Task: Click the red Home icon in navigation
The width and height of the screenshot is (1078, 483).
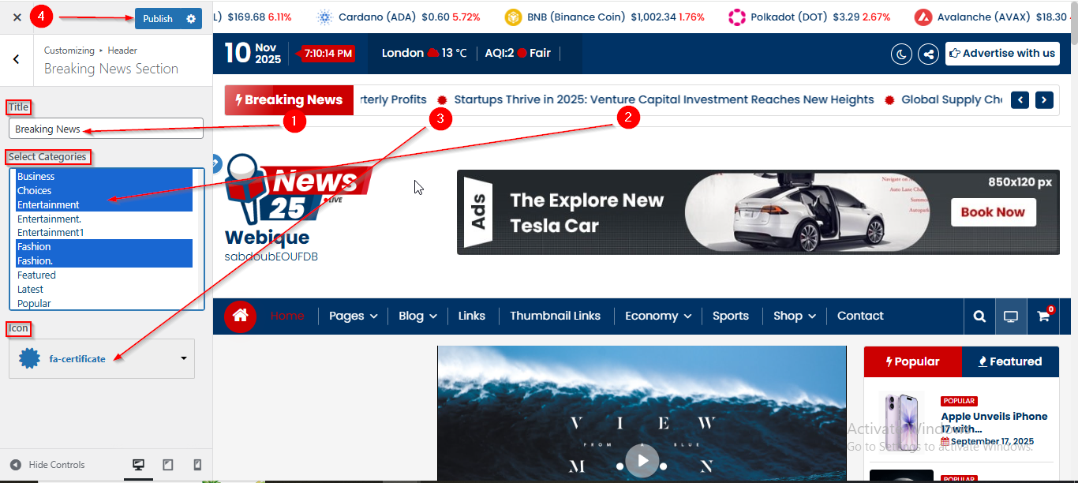Action: point(241,316)
